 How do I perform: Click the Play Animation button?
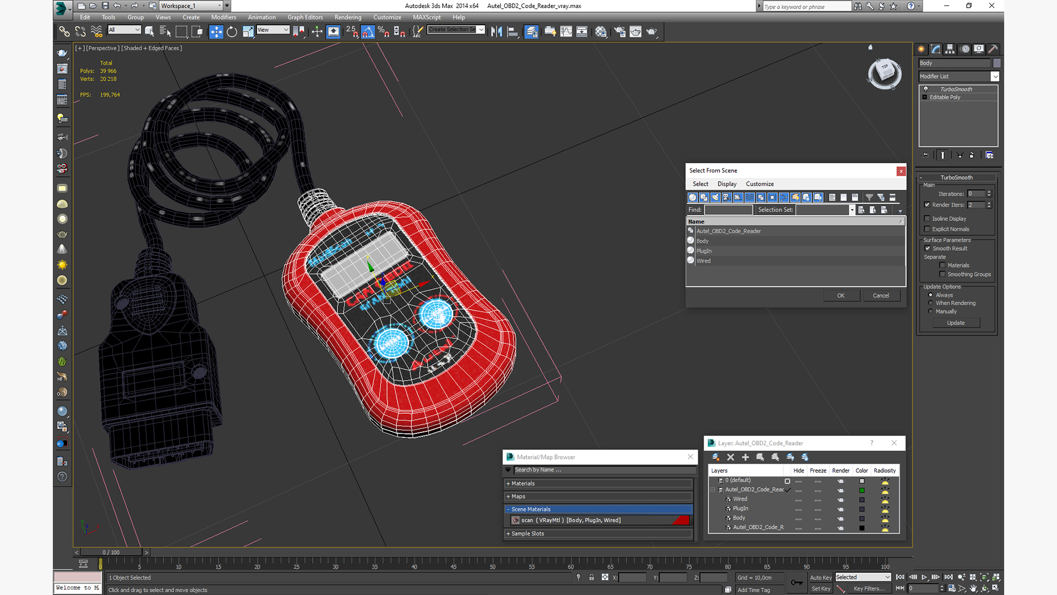click(924, 577)
